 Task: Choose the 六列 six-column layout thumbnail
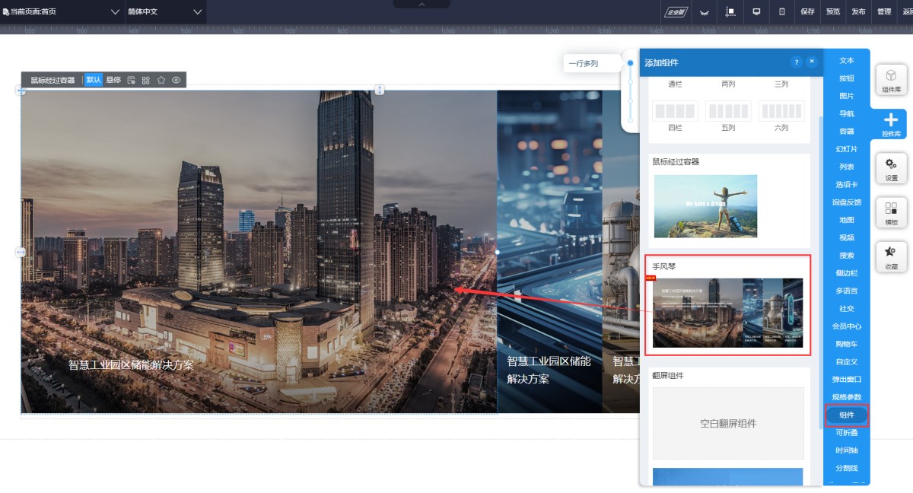pos(781,111)
